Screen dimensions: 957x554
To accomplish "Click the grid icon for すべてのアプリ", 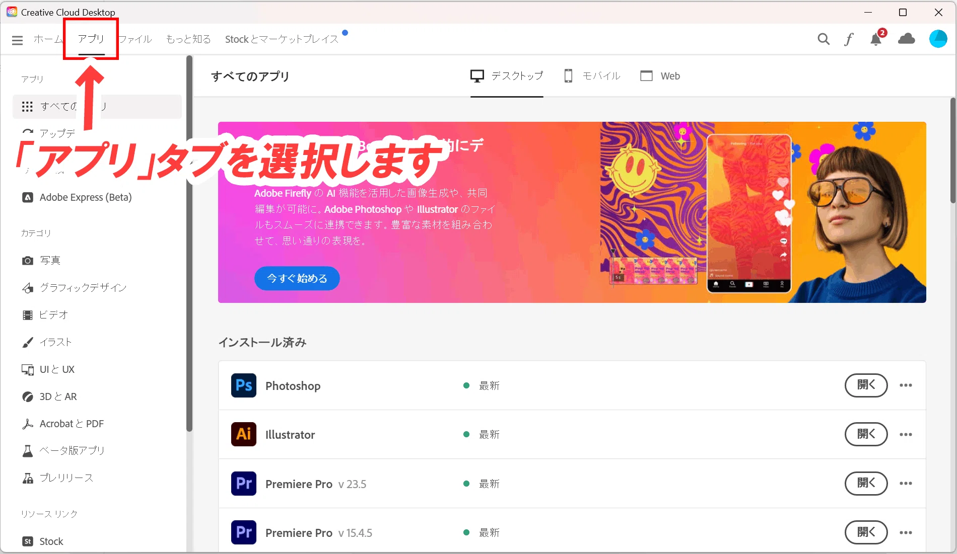I will pos(27,107).
